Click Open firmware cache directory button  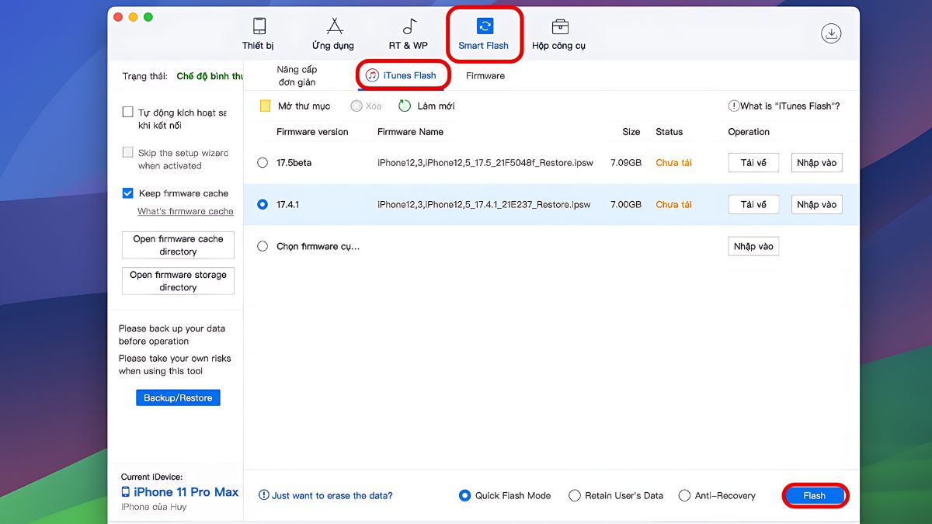point(178,245)
